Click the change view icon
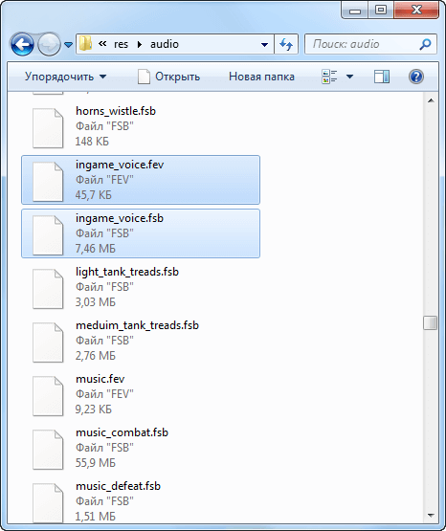This screenshot has width=446, height=531. 329,77
